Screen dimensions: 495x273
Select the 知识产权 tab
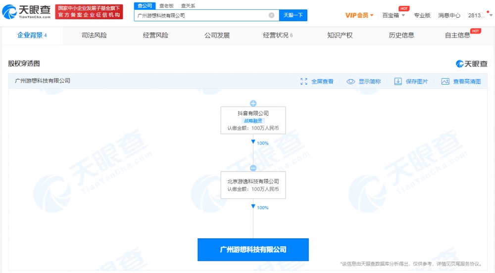coord(340,35)
